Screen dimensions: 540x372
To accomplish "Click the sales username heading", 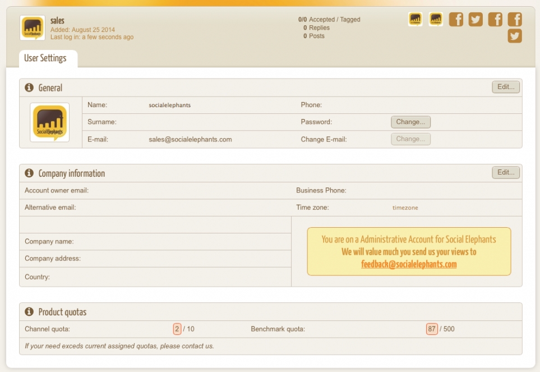I will pyautogui.click(x=57, y=21).
